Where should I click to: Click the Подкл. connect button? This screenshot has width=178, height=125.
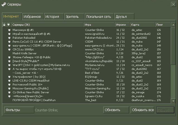(165, 110)
